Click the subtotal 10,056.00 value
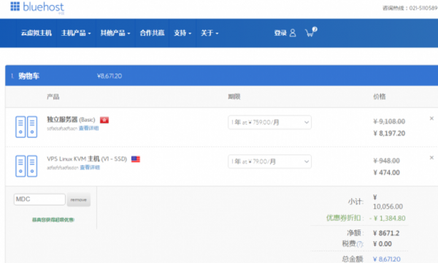The width and height of the screenshot is (438, 263). (388, 207)
